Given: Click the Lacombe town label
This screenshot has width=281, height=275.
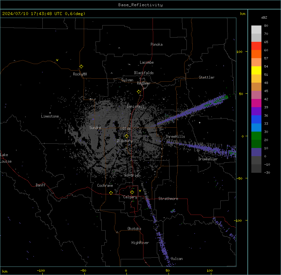Looking at the screenshot, I should click(x=147, y=62).
